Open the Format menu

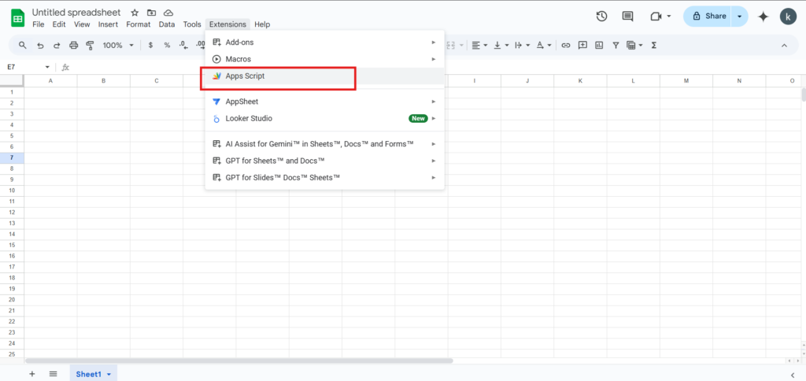[x=139, y=24]
